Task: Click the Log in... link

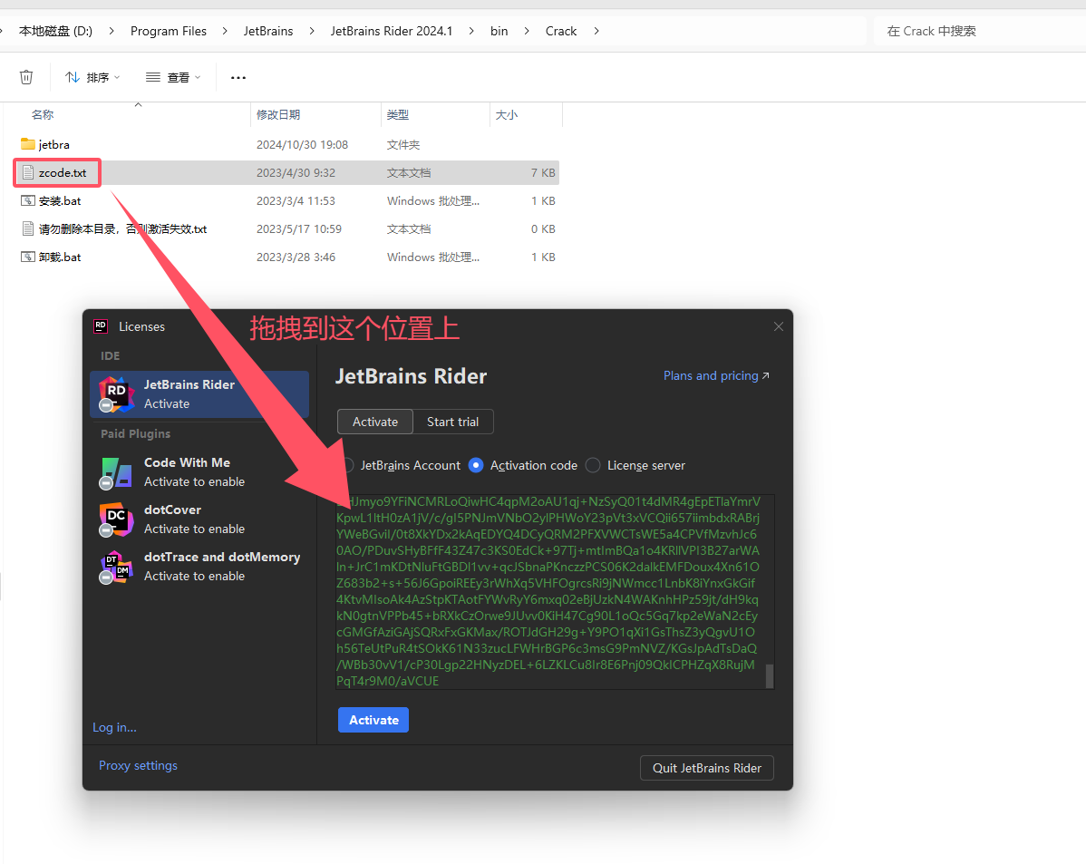Action: (114, 727)
